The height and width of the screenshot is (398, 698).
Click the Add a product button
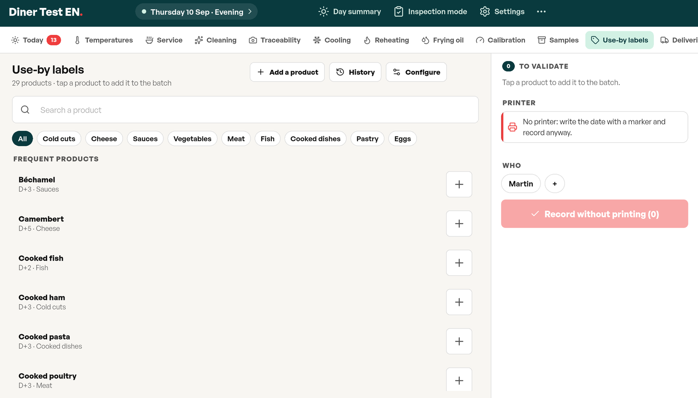(287, 72)
